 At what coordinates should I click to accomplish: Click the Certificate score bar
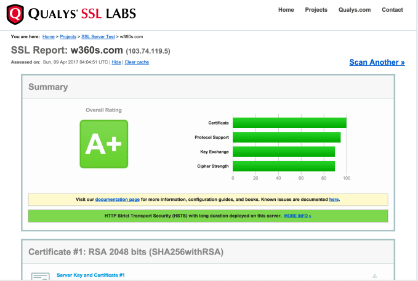pyautogui.click(x=289, y=123)
